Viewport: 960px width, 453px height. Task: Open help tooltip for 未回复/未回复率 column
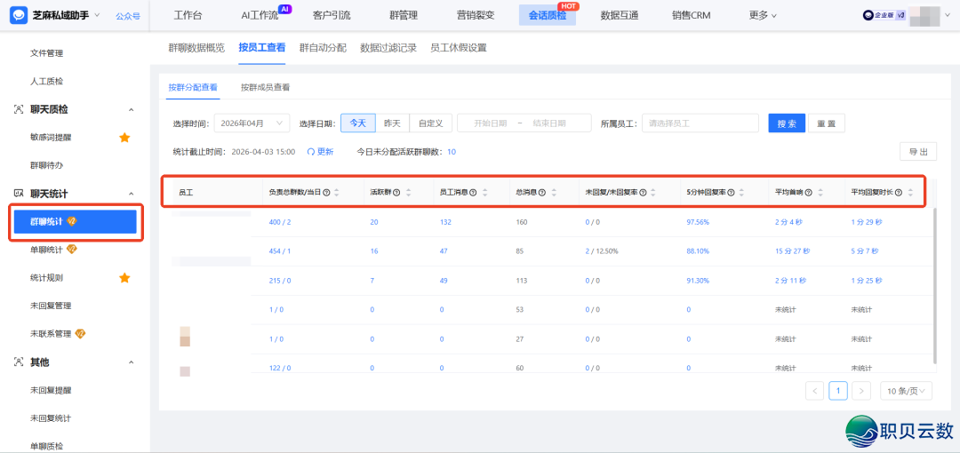click(x=643, y=192)
